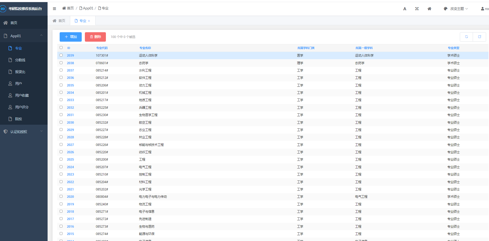The width and height of the screenshot is (489, 241).
Task: Click the 电气工程 discipline cell
Action: [361, 197]
